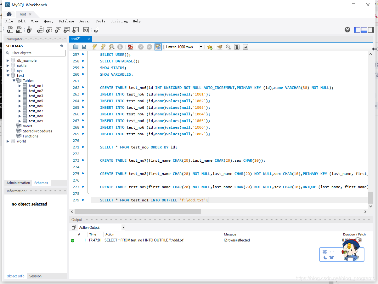The image size is (378, 284).
Task: Collapse the Tables node
Action: [14, 81]
